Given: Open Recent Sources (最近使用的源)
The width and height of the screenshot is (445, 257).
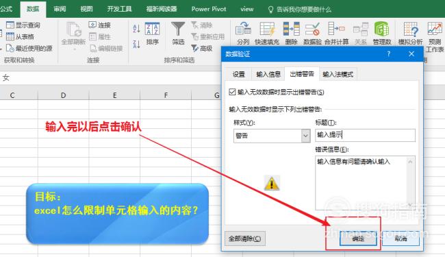Looking at the screenshot, I should [x=29, y=48].
